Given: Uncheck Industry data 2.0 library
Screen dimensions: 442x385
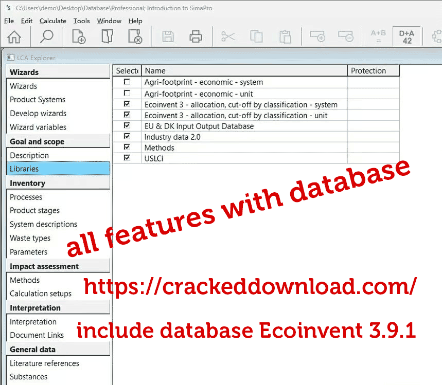Looking at the screenshot, I should (x=127, y=136).
